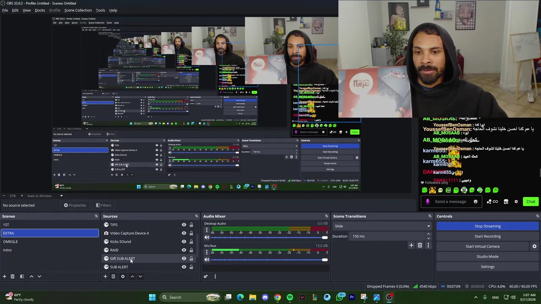Open the Help menu
541x304 pixels.
[113, 10]
